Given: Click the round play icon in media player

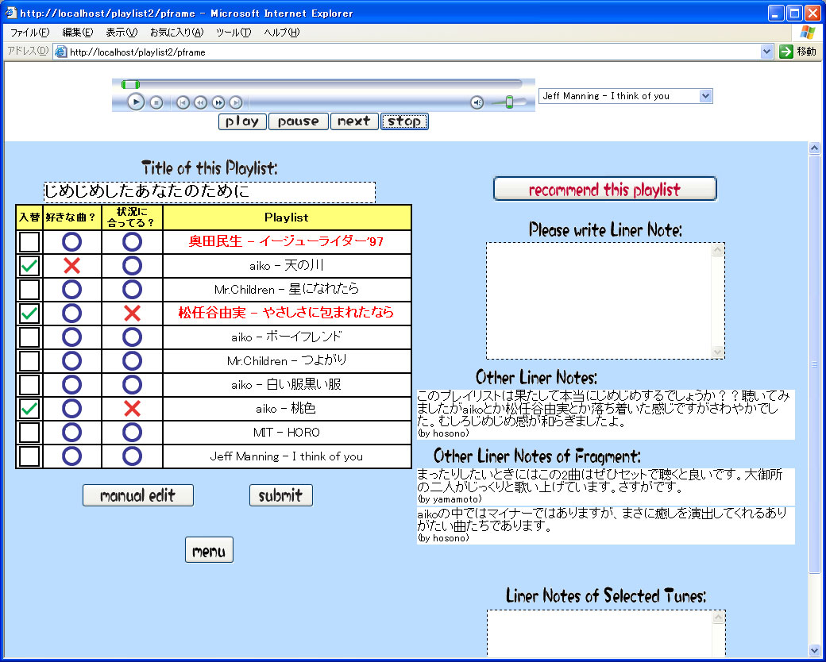Looking at the screenshot, I should coord(136,102).
